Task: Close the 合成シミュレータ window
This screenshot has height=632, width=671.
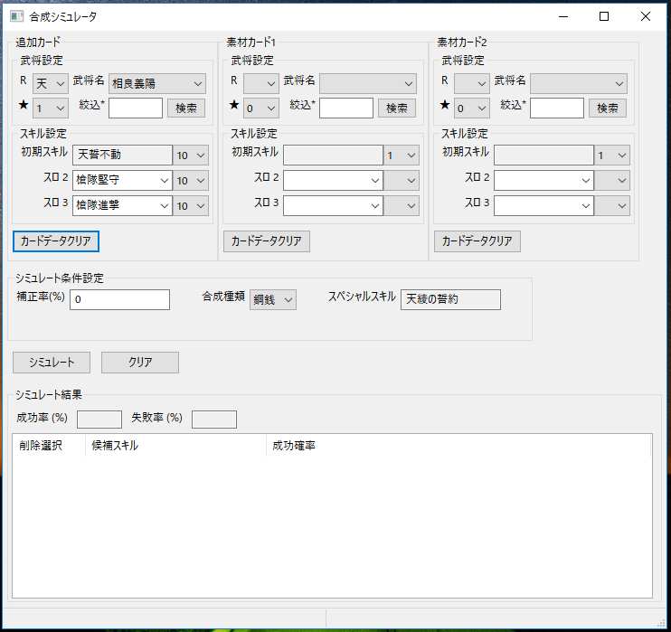Action: click(646, 16)
